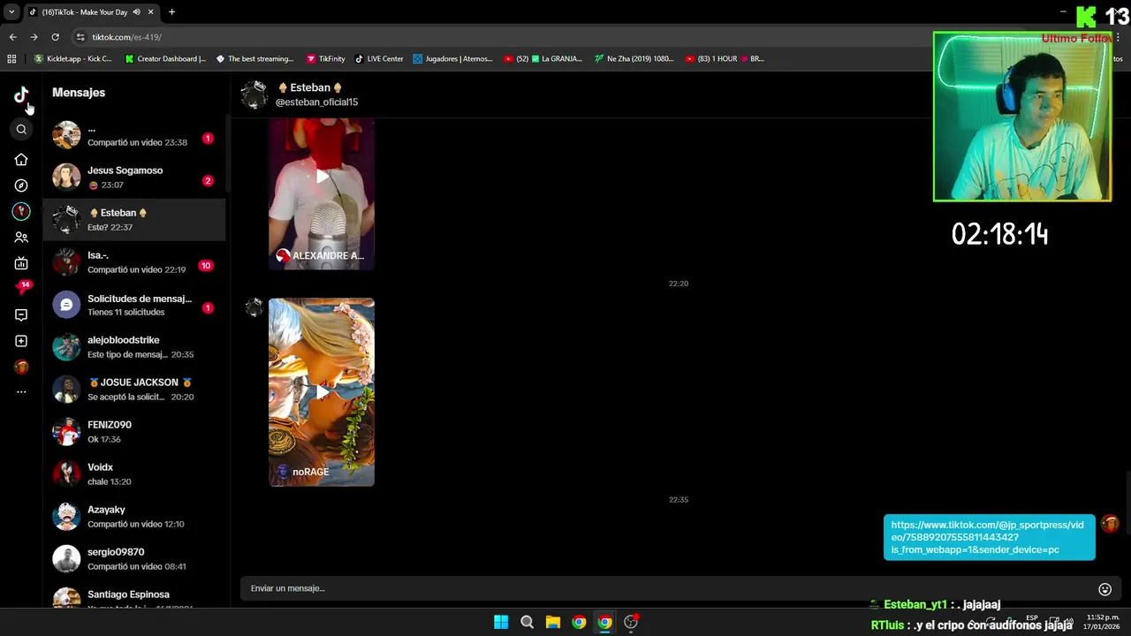Viewport: 1131px width, 636px height.
Task: Open alejobloodstrike conversation
Action: 134,347
